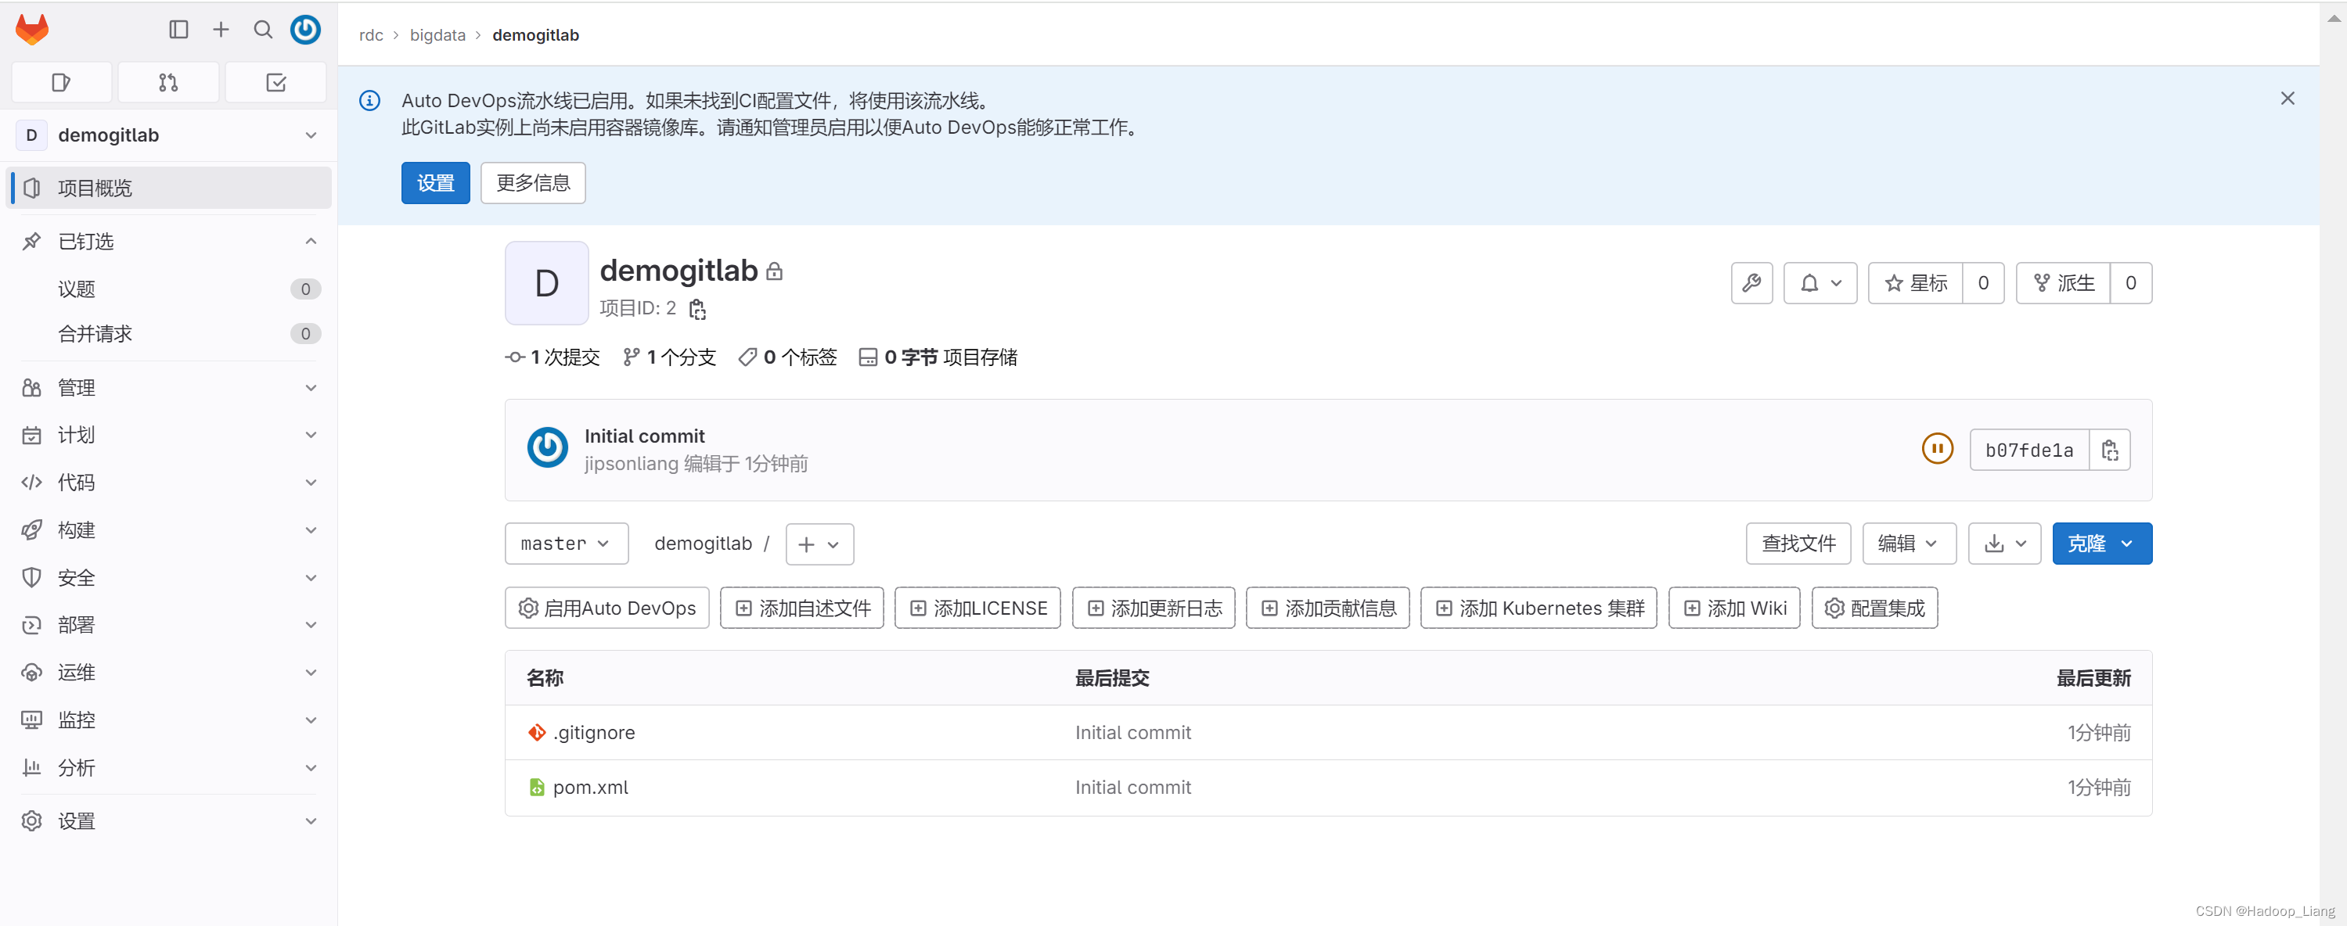Image resolution: width=2347 pixels, height=926 pixels.
Task: Open 议题 issues in sidebar
Action: click(x=77, y=288)
